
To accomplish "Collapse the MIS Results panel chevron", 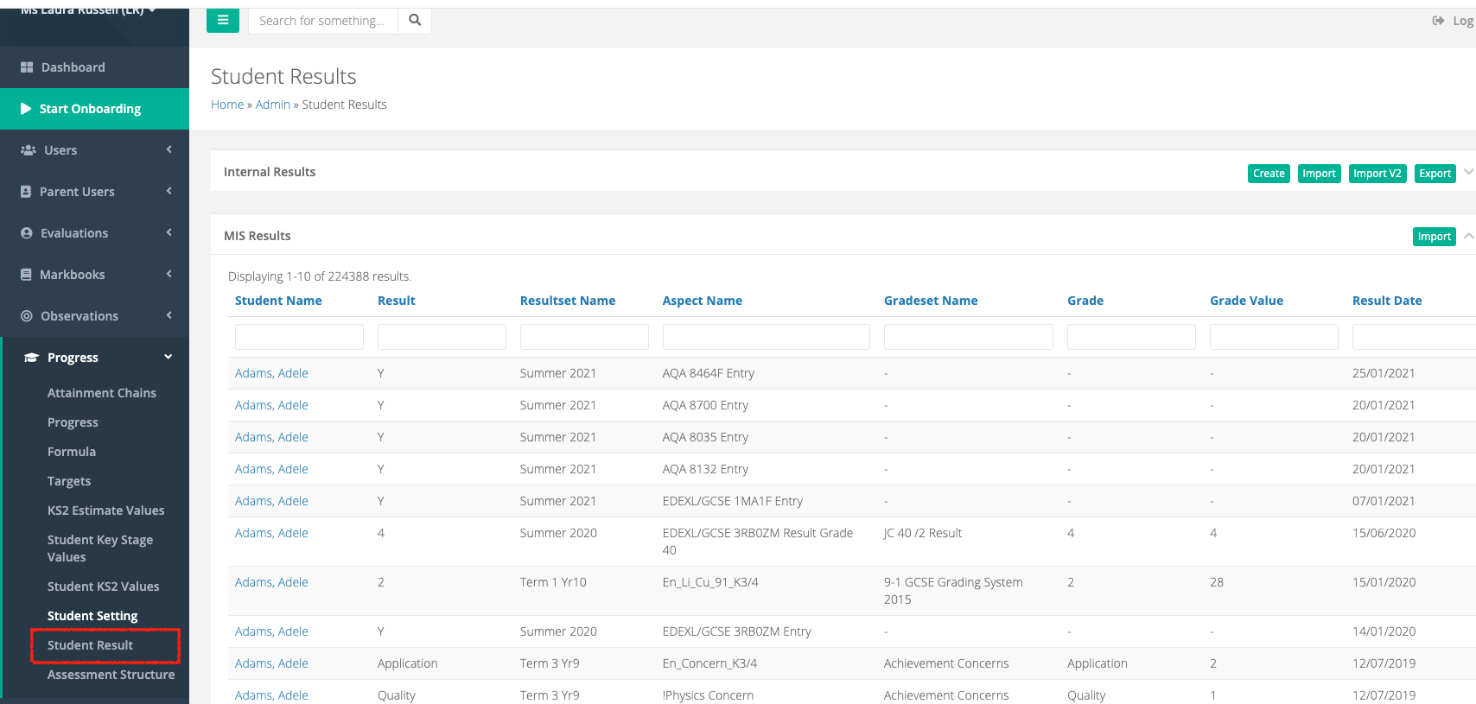I will tap(1468, 236).
